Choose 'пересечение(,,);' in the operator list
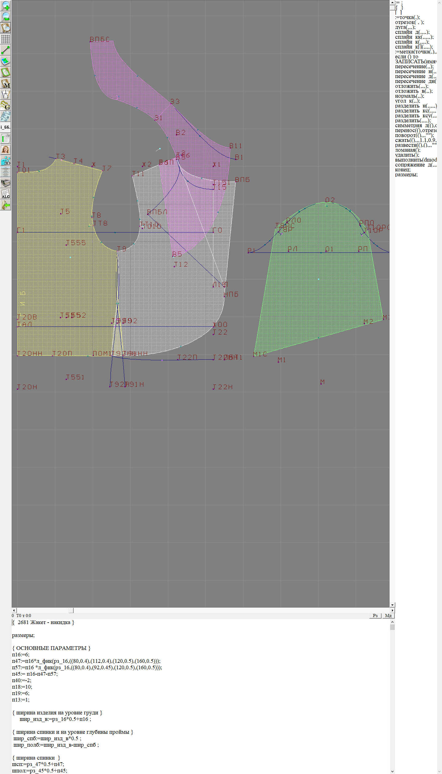 (x=414, y=67)
